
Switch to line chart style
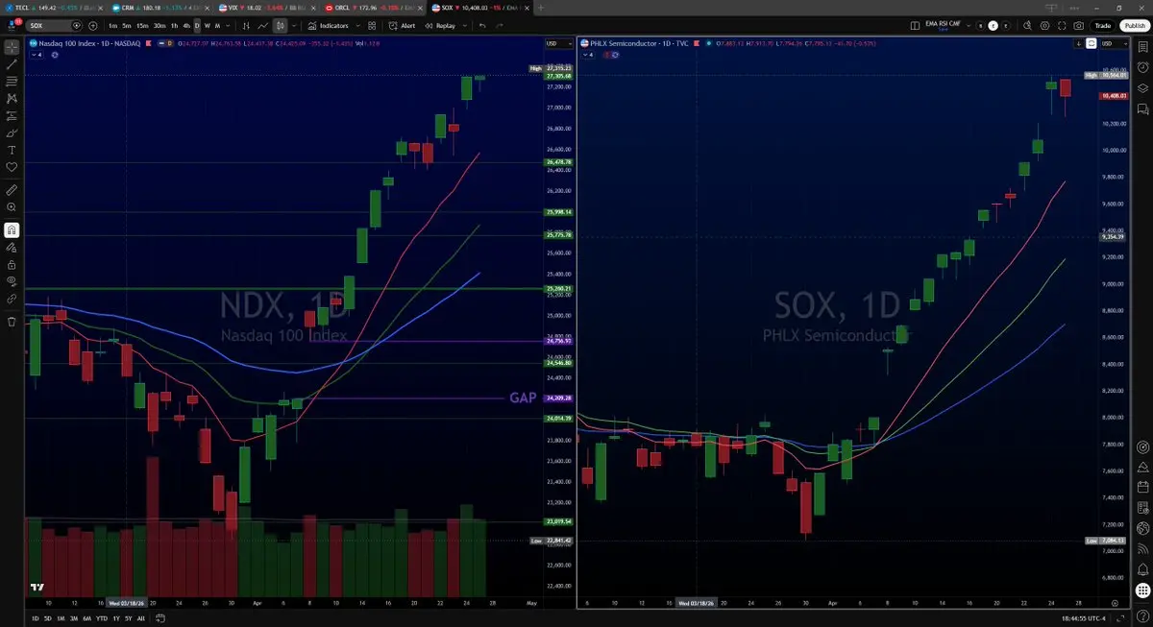pyautogui.click(x=262, y=25)
